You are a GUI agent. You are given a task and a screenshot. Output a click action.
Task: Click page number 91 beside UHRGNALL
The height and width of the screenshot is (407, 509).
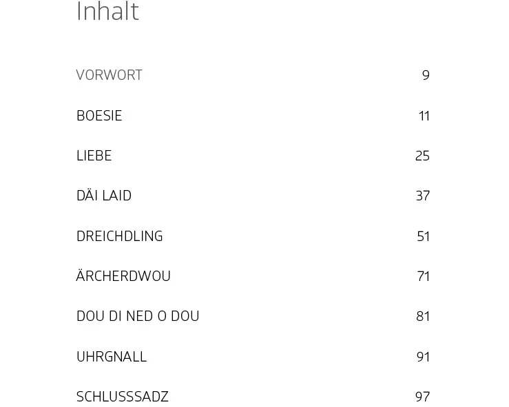(423, 357)
